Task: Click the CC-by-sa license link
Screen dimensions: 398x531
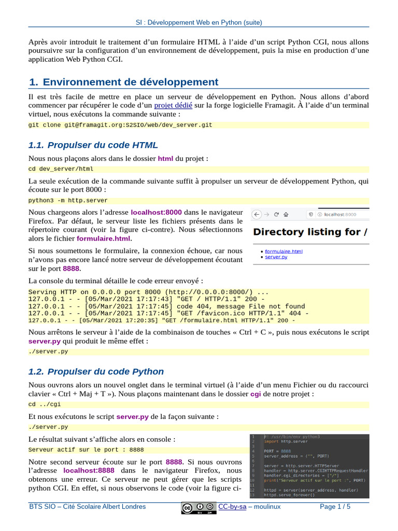Action: (x=232, y=507)
